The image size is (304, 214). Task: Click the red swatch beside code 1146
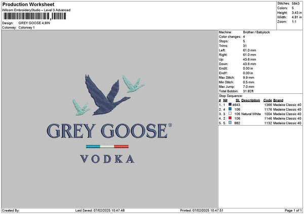[230, 118]
